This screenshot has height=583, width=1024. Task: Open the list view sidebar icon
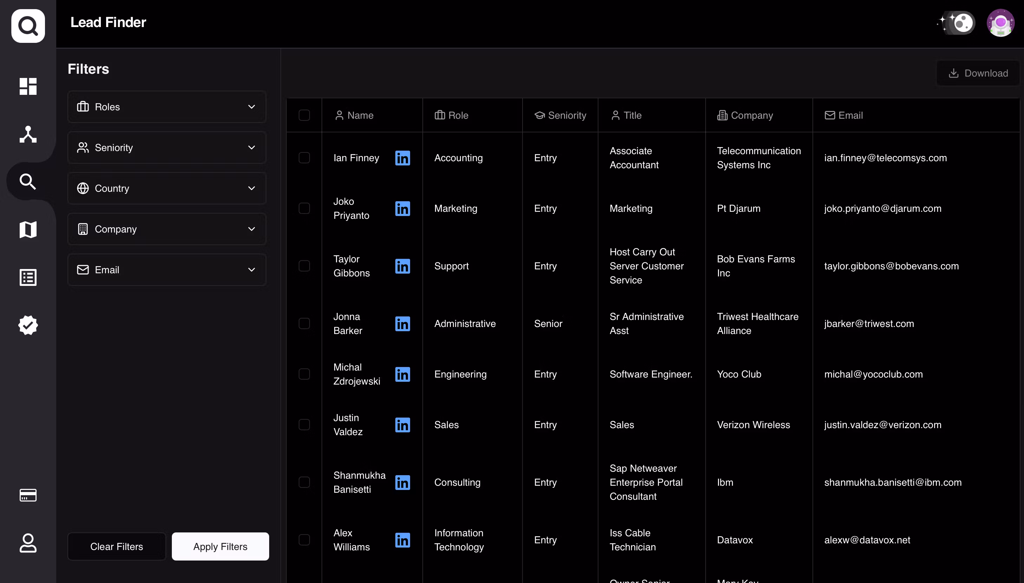(28, 277)
